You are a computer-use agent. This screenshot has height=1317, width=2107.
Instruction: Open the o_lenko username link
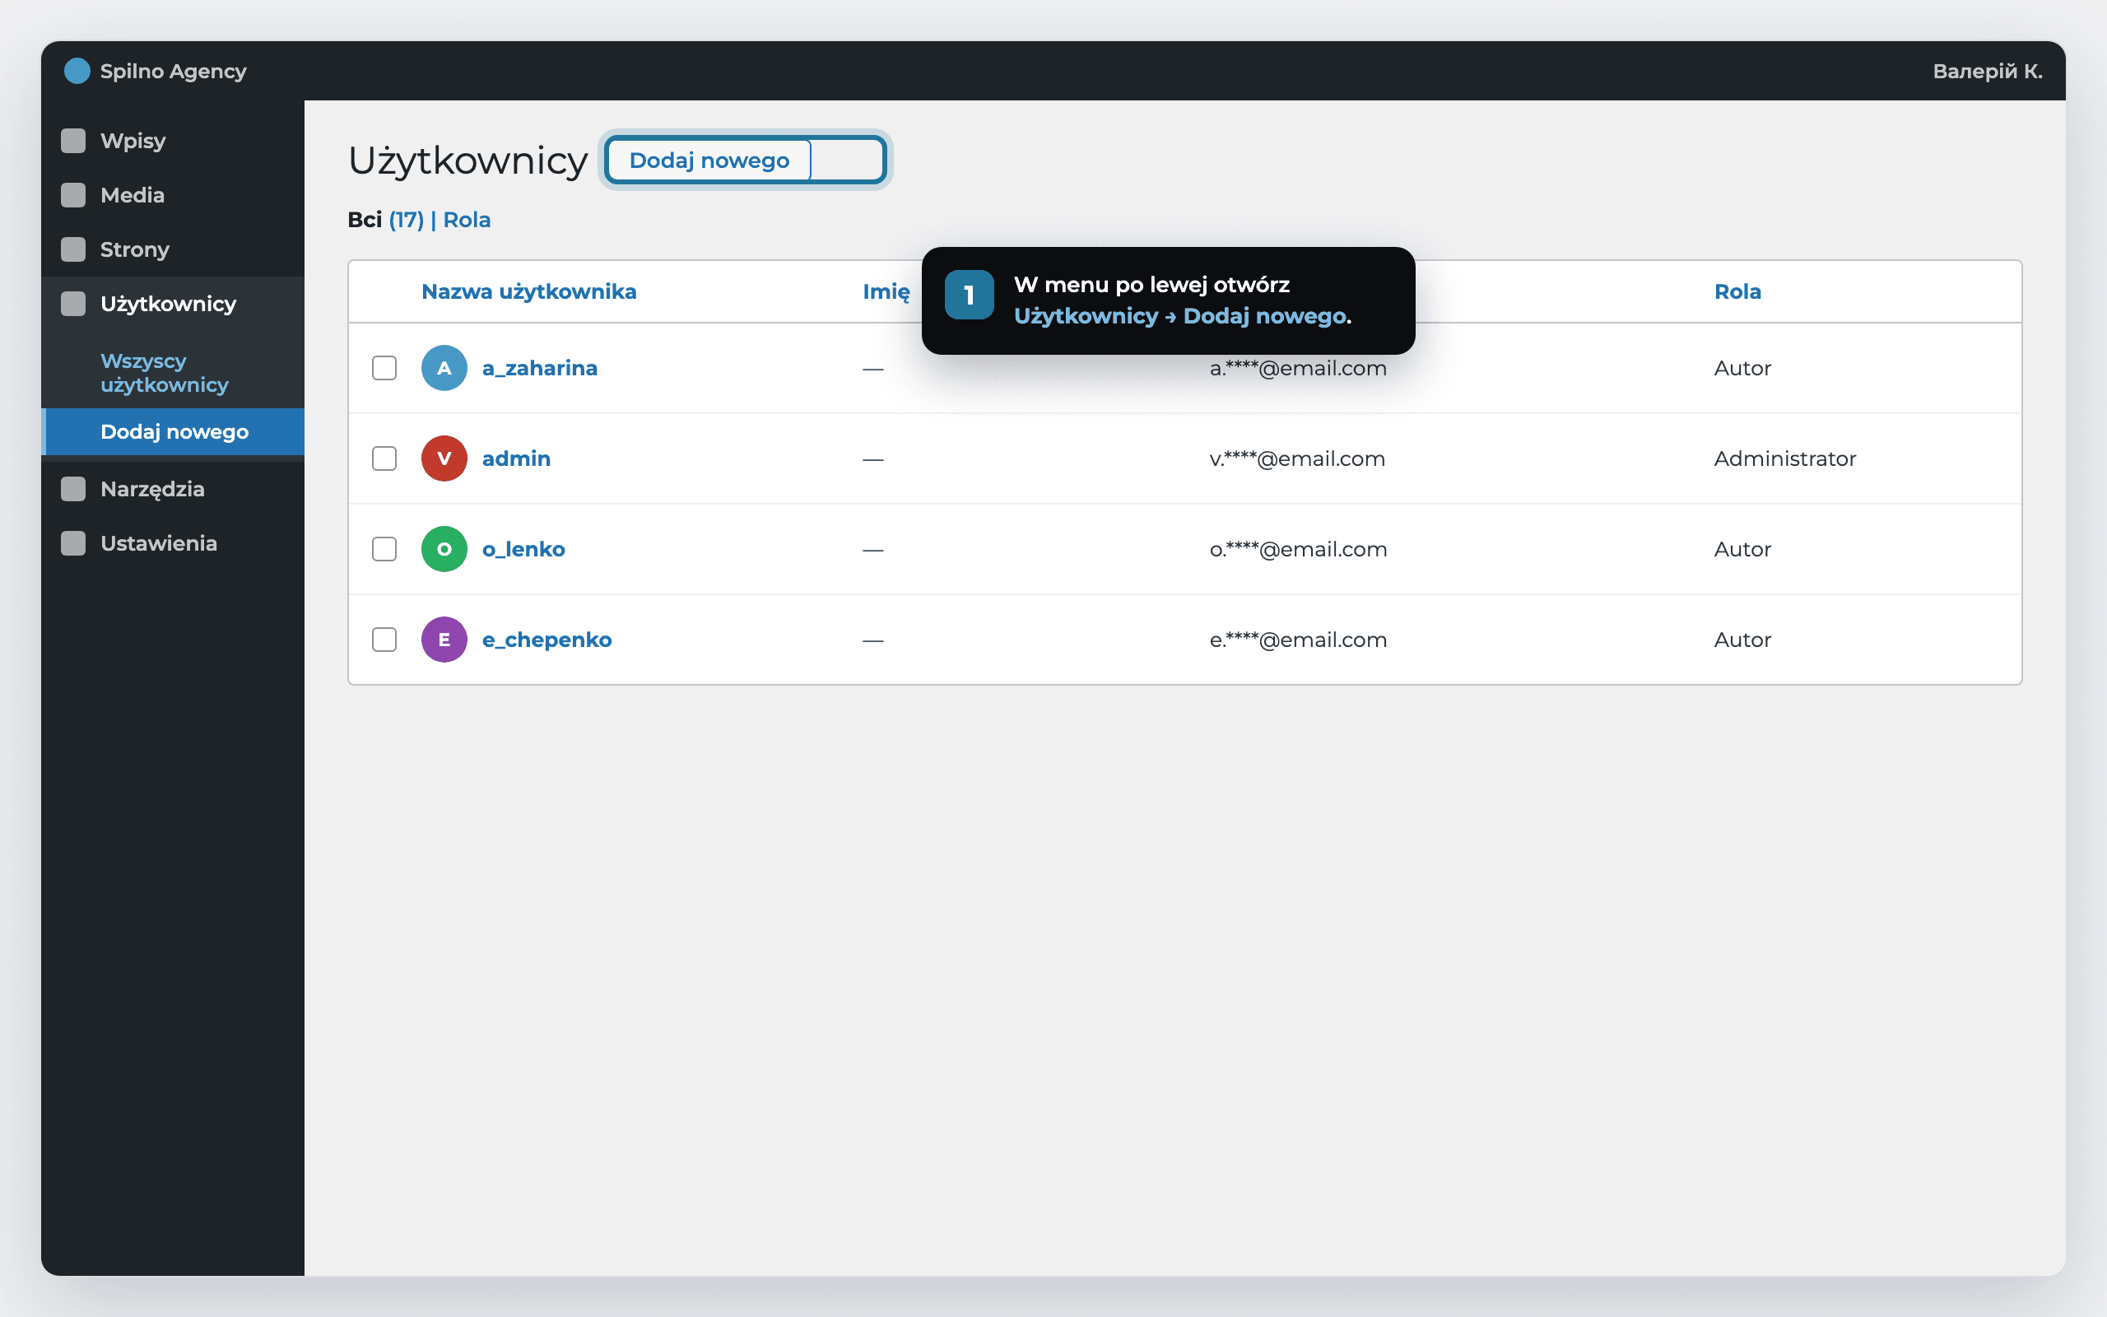523,549
